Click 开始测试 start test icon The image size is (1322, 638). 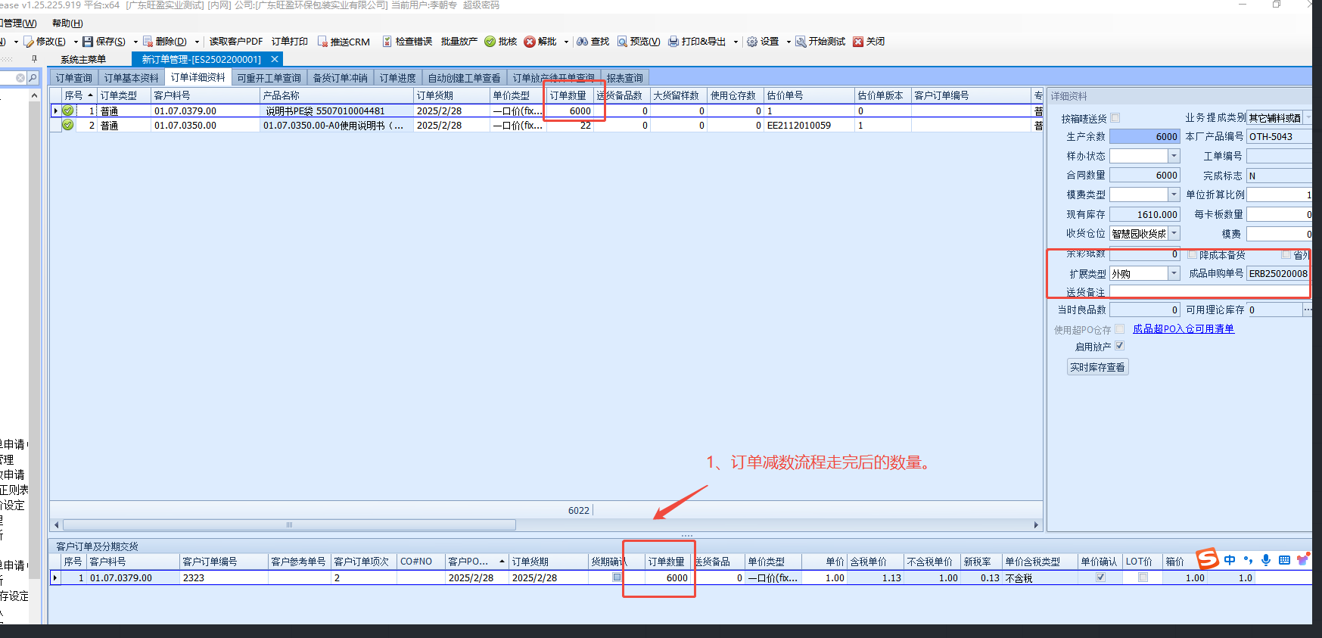click(x=801, y=42)
